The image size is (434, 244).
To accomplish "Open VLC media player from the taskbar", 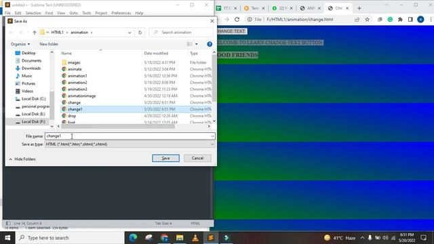I will pyautogui.click(x=195, y=238).
